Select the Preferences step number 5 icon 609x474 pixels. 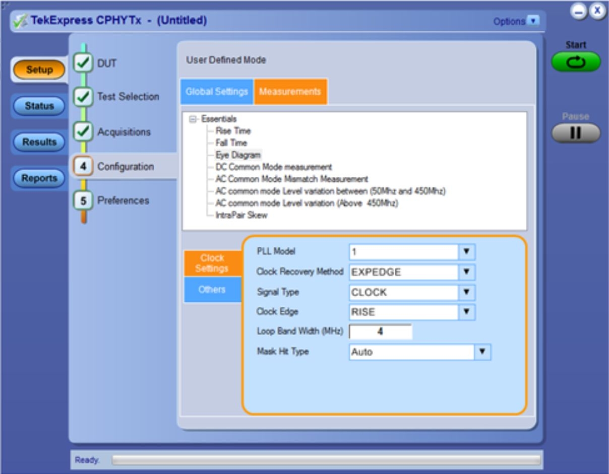[83, 200]
